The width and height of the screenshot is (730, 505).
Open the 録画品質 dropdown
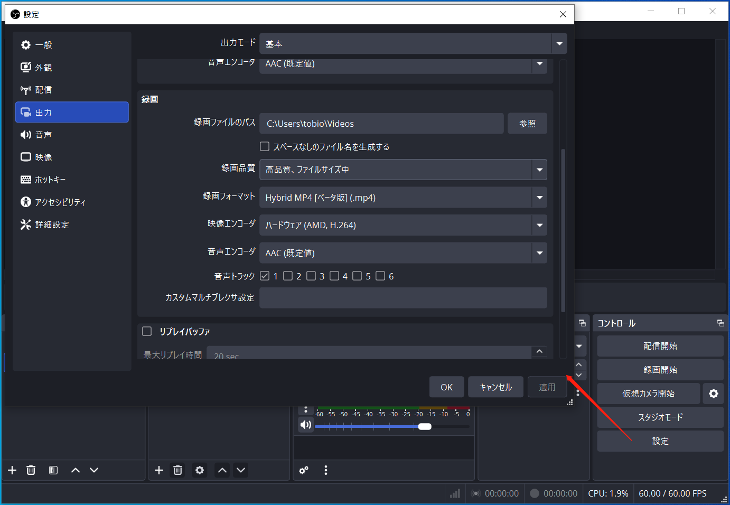click(x=539, y=170)
